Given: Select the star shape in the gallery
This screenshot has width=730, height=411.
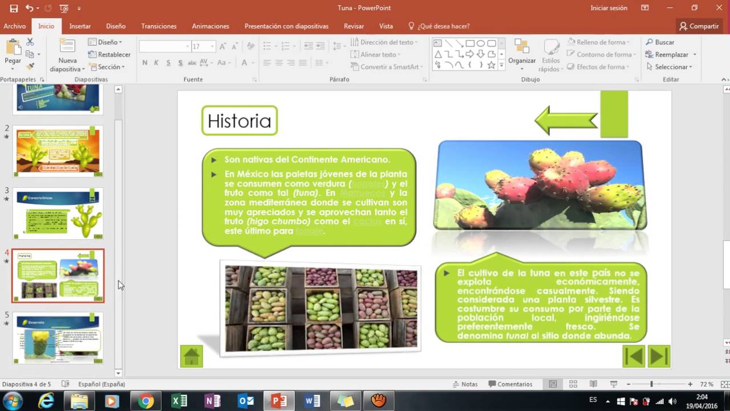Looking at the screenshot, I should pyautogui.click(x=491, y=65).
